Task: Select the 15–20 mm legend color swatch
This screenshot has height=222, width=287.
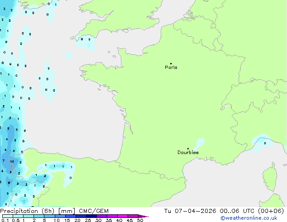Action: pos(70,216)
